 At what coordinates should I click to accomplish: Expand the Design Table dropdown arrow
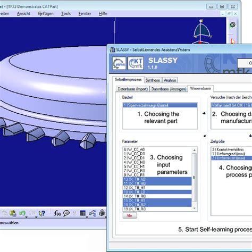point(87,217)
